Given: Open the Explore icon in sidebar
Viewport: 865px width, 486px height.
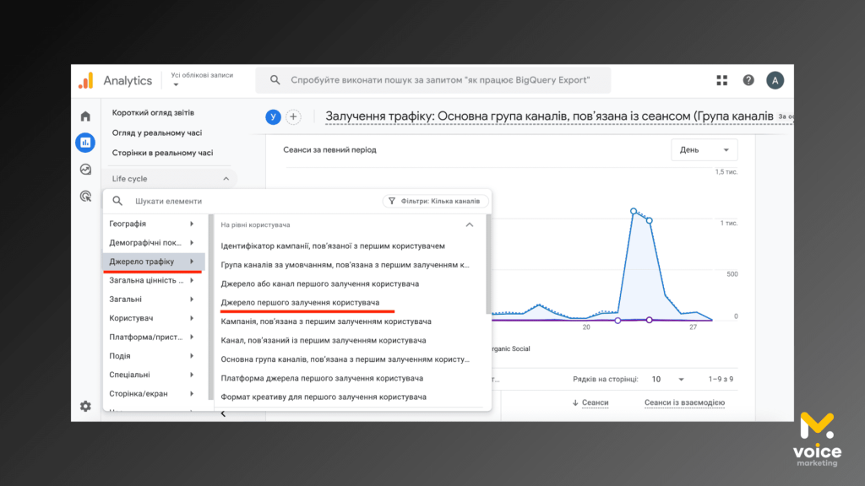Looking at the screenshot, I should [85, 170].
